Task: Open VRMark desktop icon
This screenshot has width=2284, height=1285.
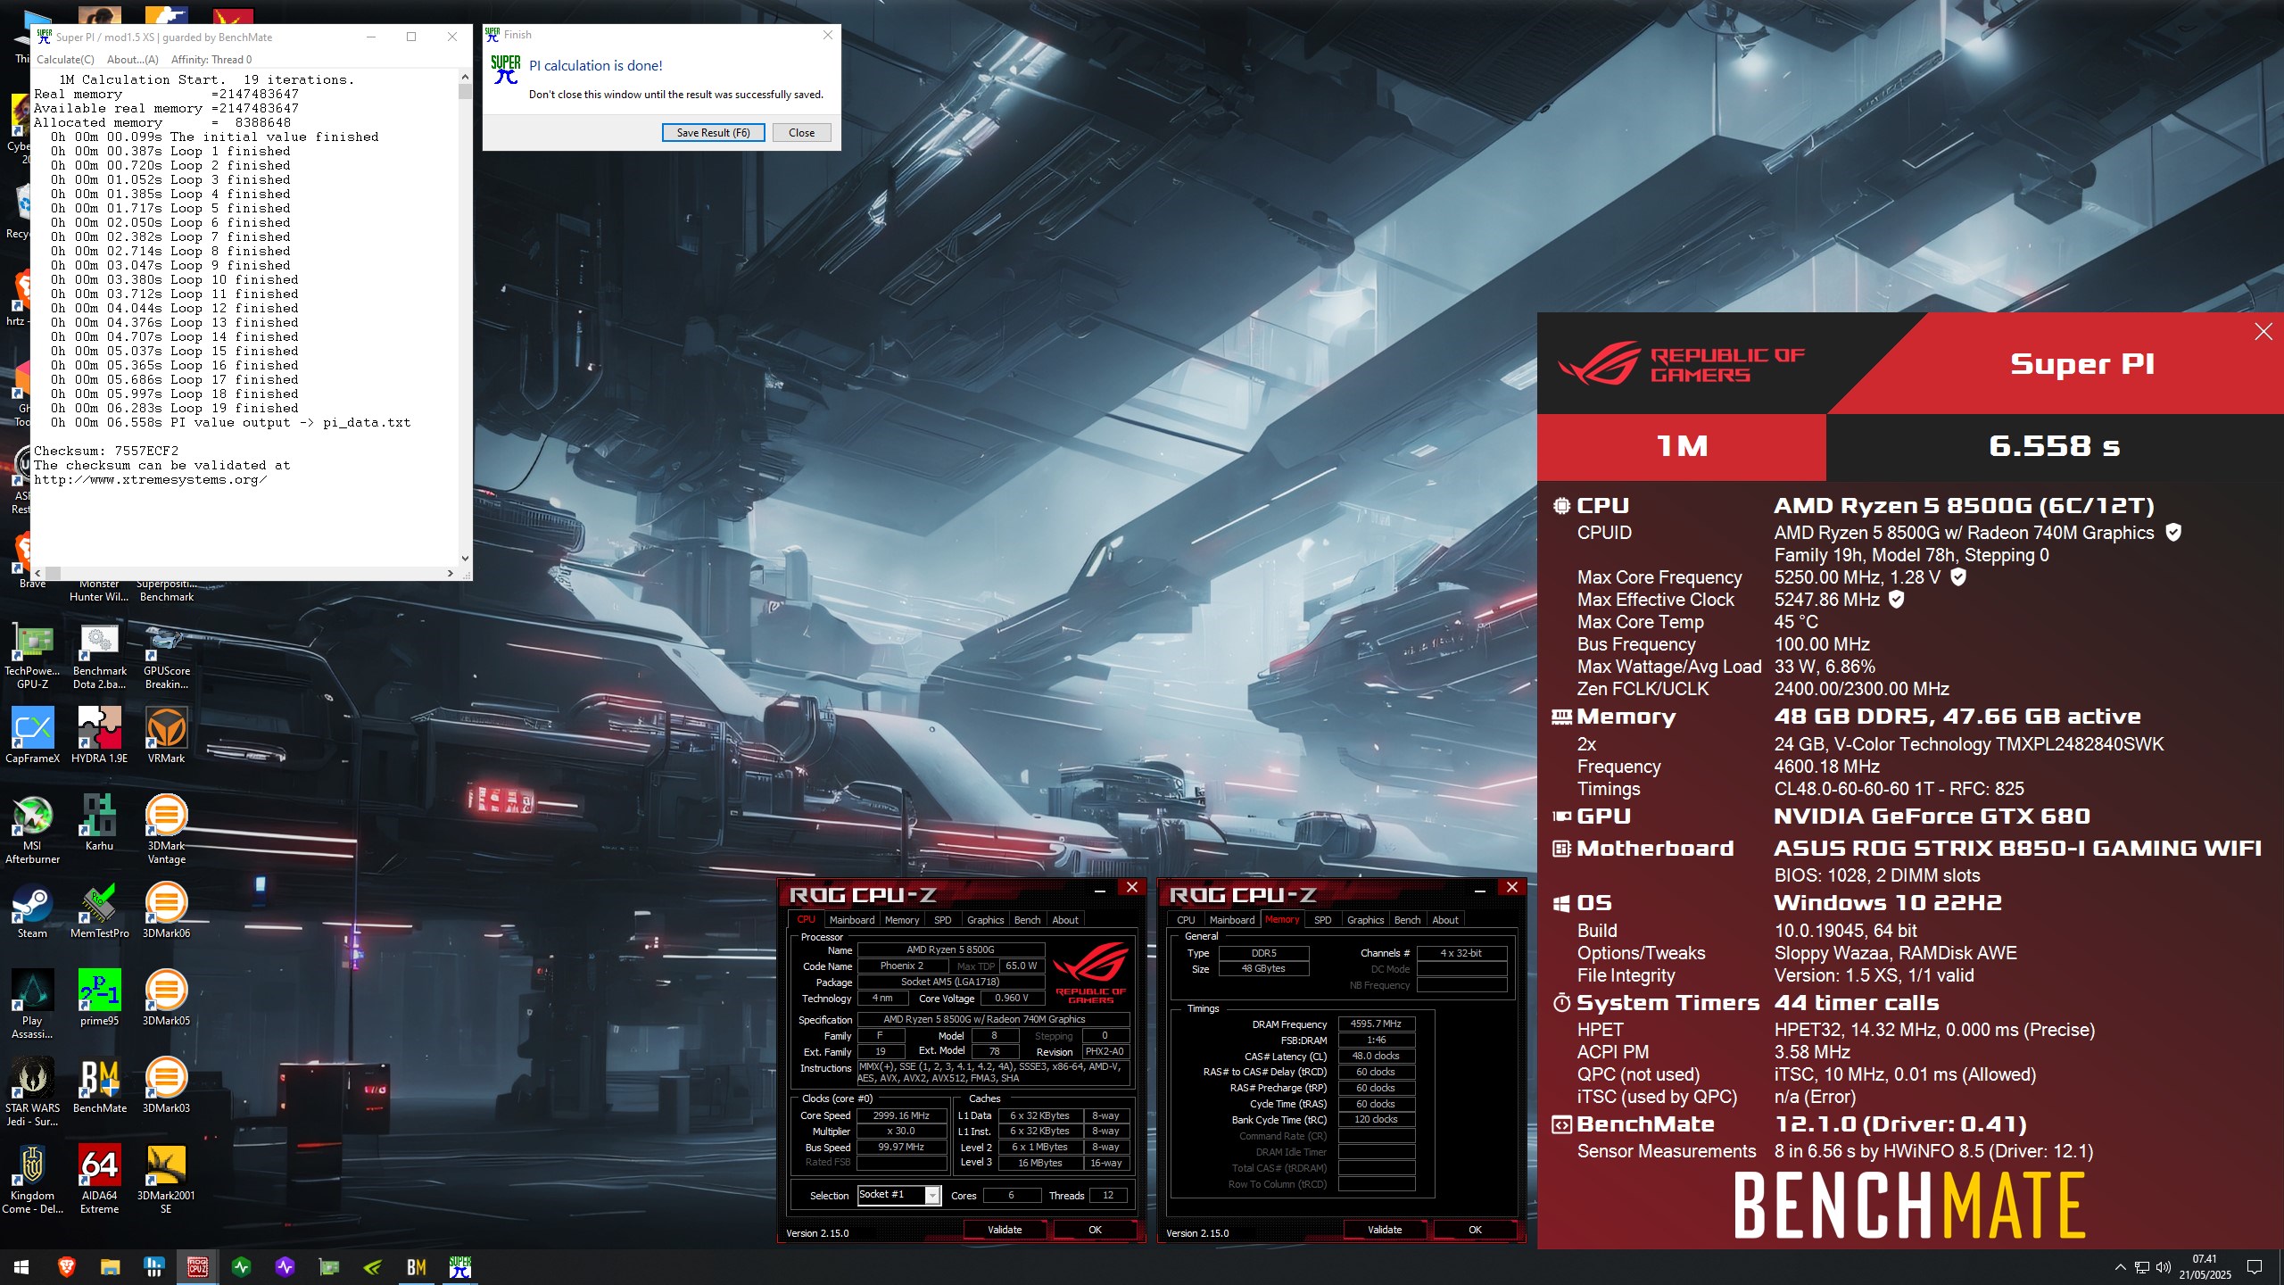Action: [167, 734]
